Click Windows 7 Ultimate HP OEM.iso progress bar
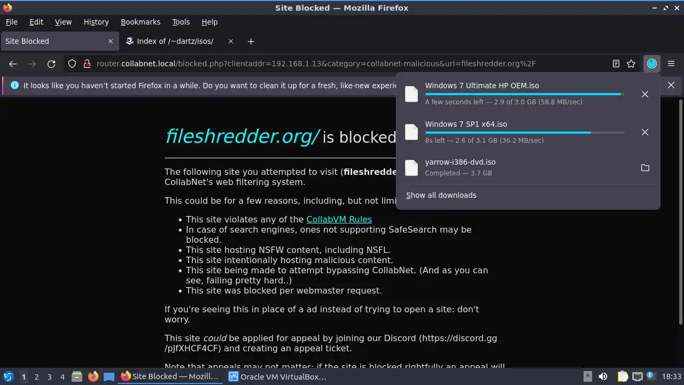 (525, 94)
